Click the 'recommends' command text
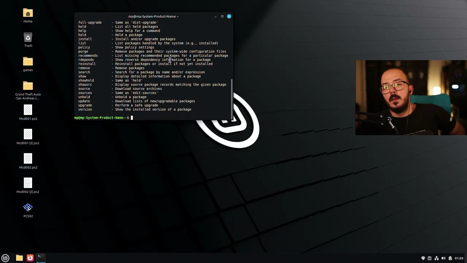The width and height of the screenshot is (467, 263). [x=88, y=56]
